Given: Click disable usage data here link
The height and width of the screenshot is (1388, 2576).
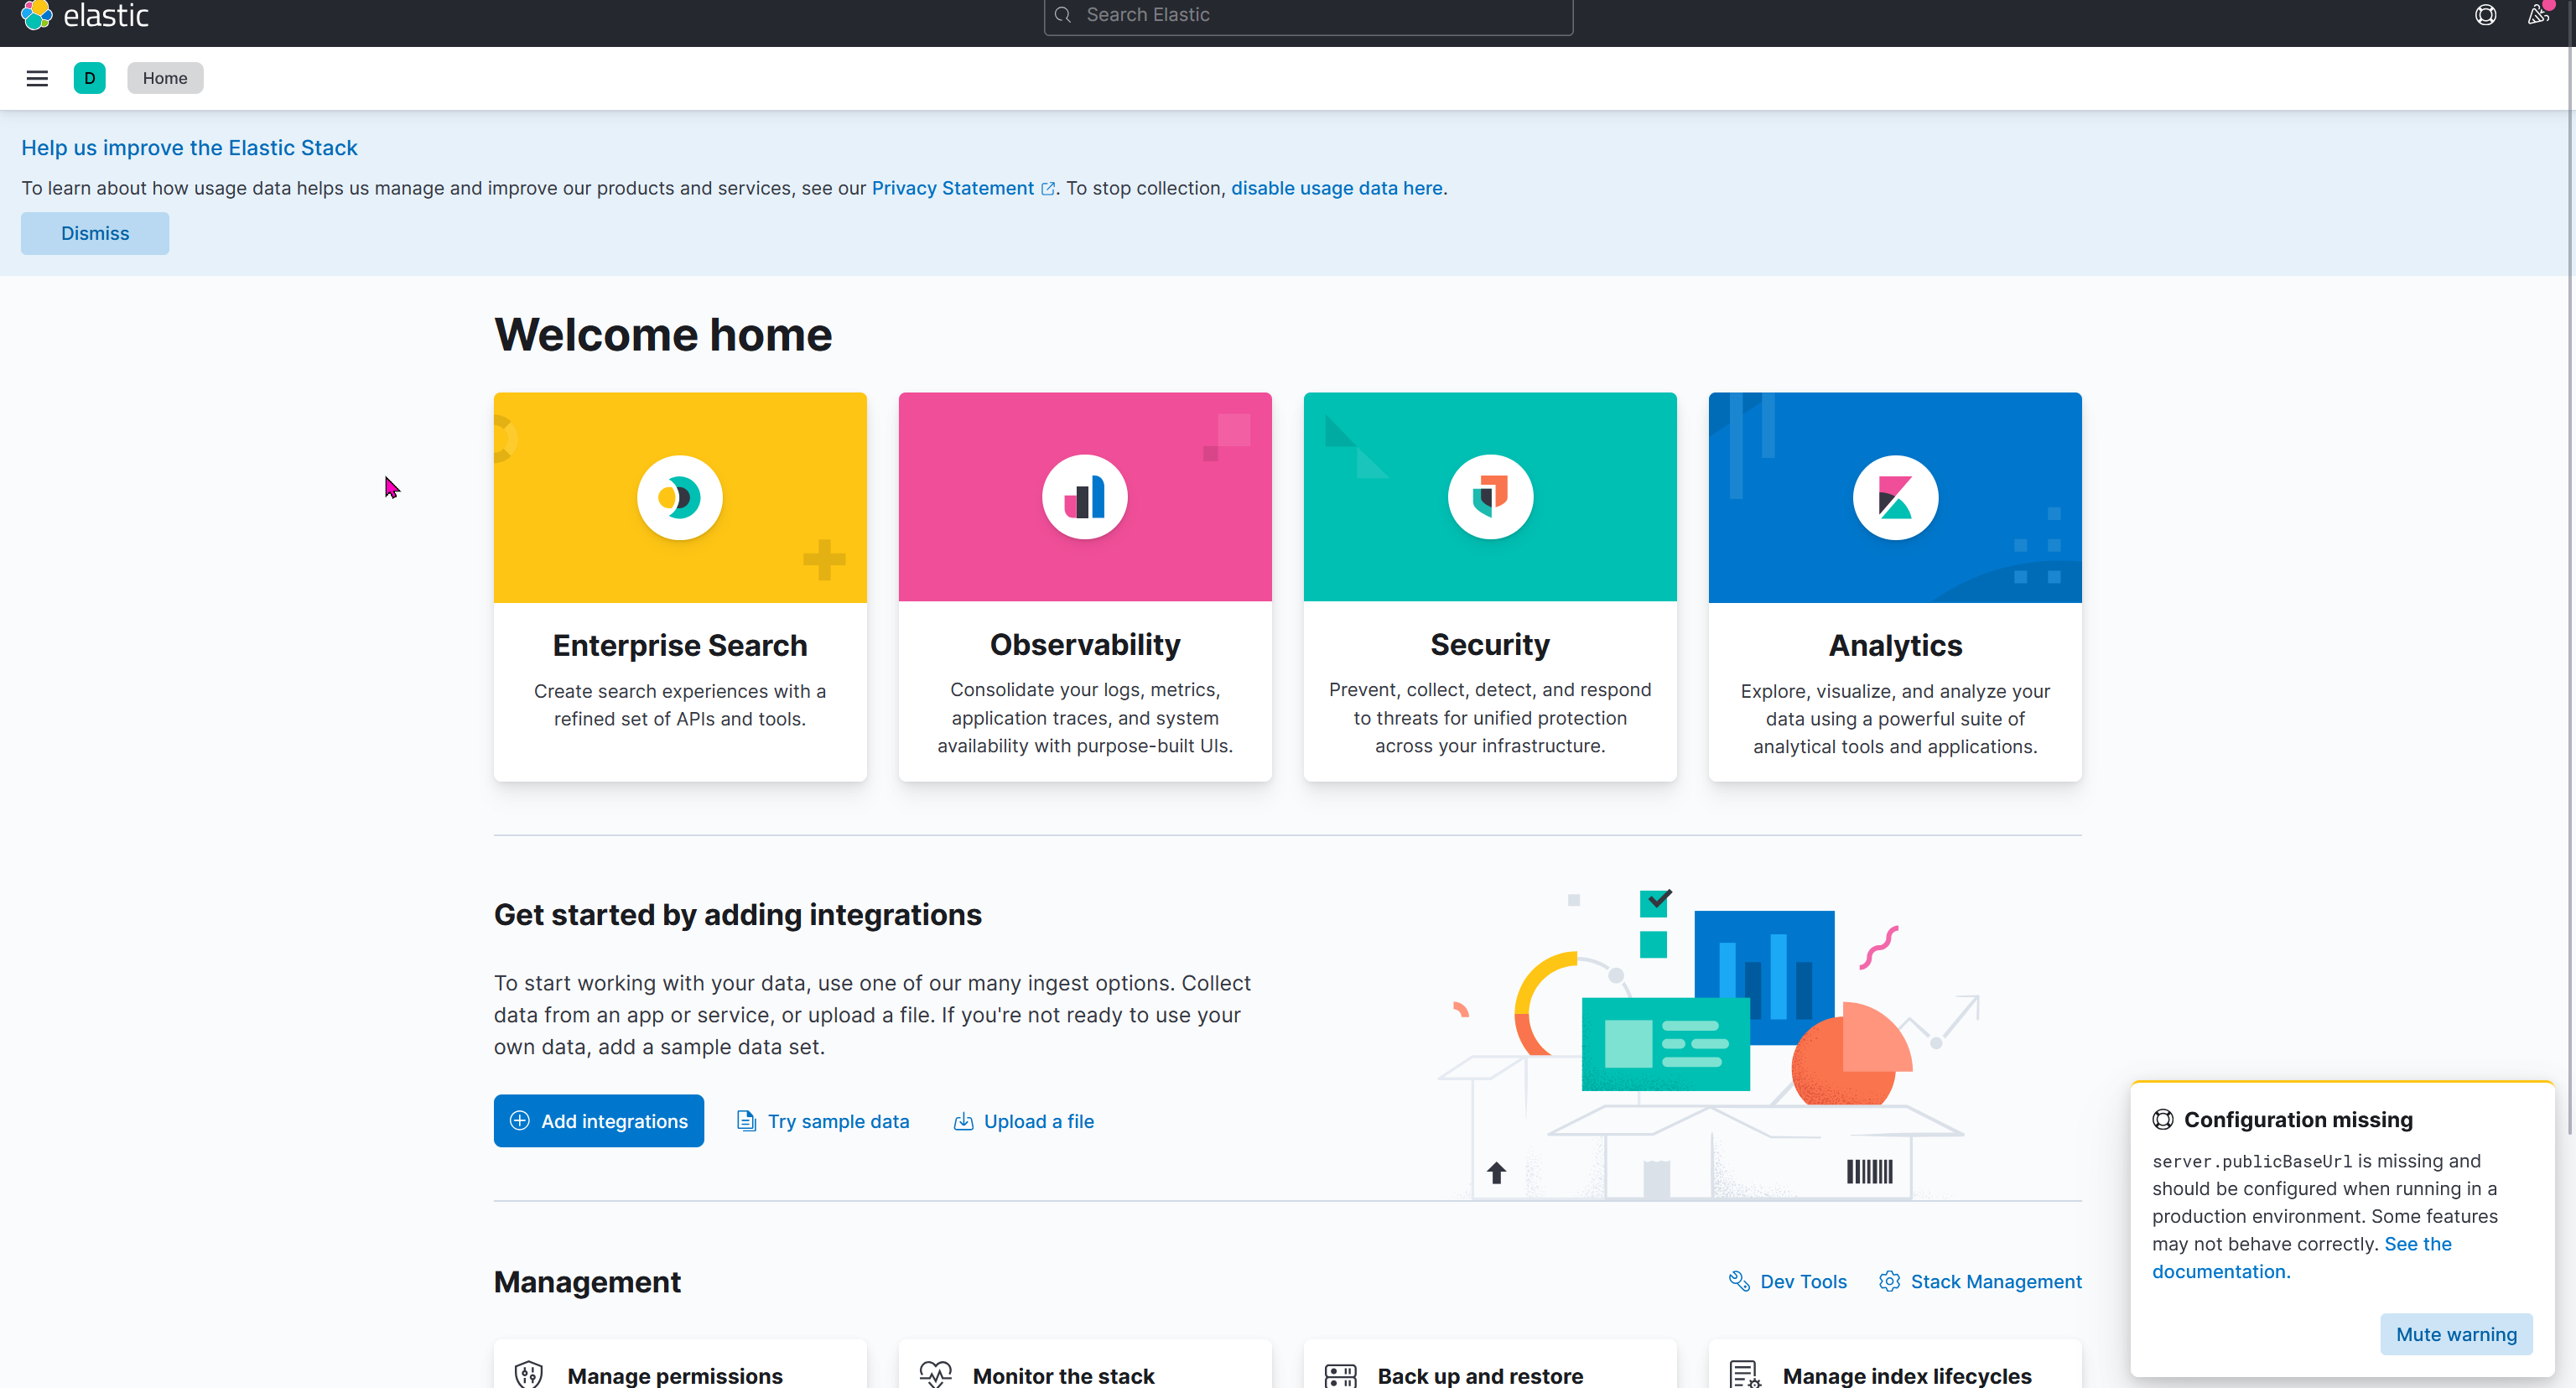Looking at the screenshot, I should point(1336,188).
